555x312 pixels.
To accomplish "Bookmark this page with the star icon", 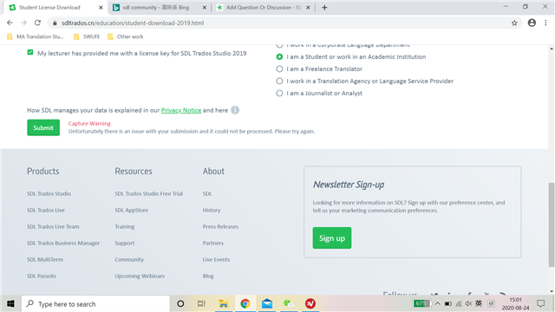I will coord(514,23).
